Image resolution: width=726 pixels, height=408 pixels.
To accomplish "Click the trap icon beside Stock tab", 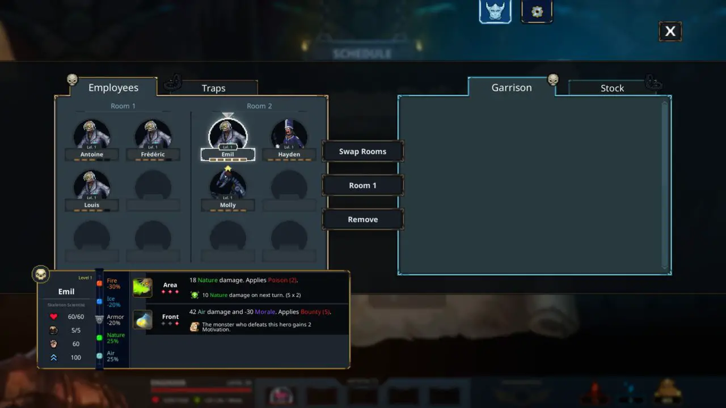I will (653, 83).
